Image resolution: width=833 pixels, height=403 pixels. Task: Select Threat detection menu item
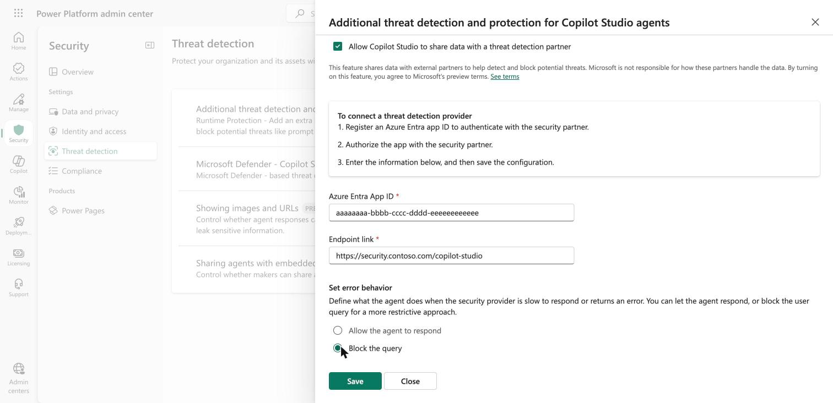click(x=100, y=151)
